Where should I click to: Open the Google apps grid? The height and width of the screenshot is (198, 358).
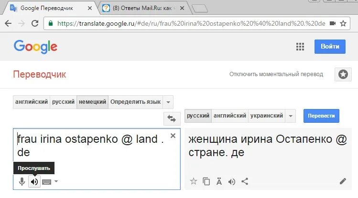pyautogui.click(x=300, y=47)
